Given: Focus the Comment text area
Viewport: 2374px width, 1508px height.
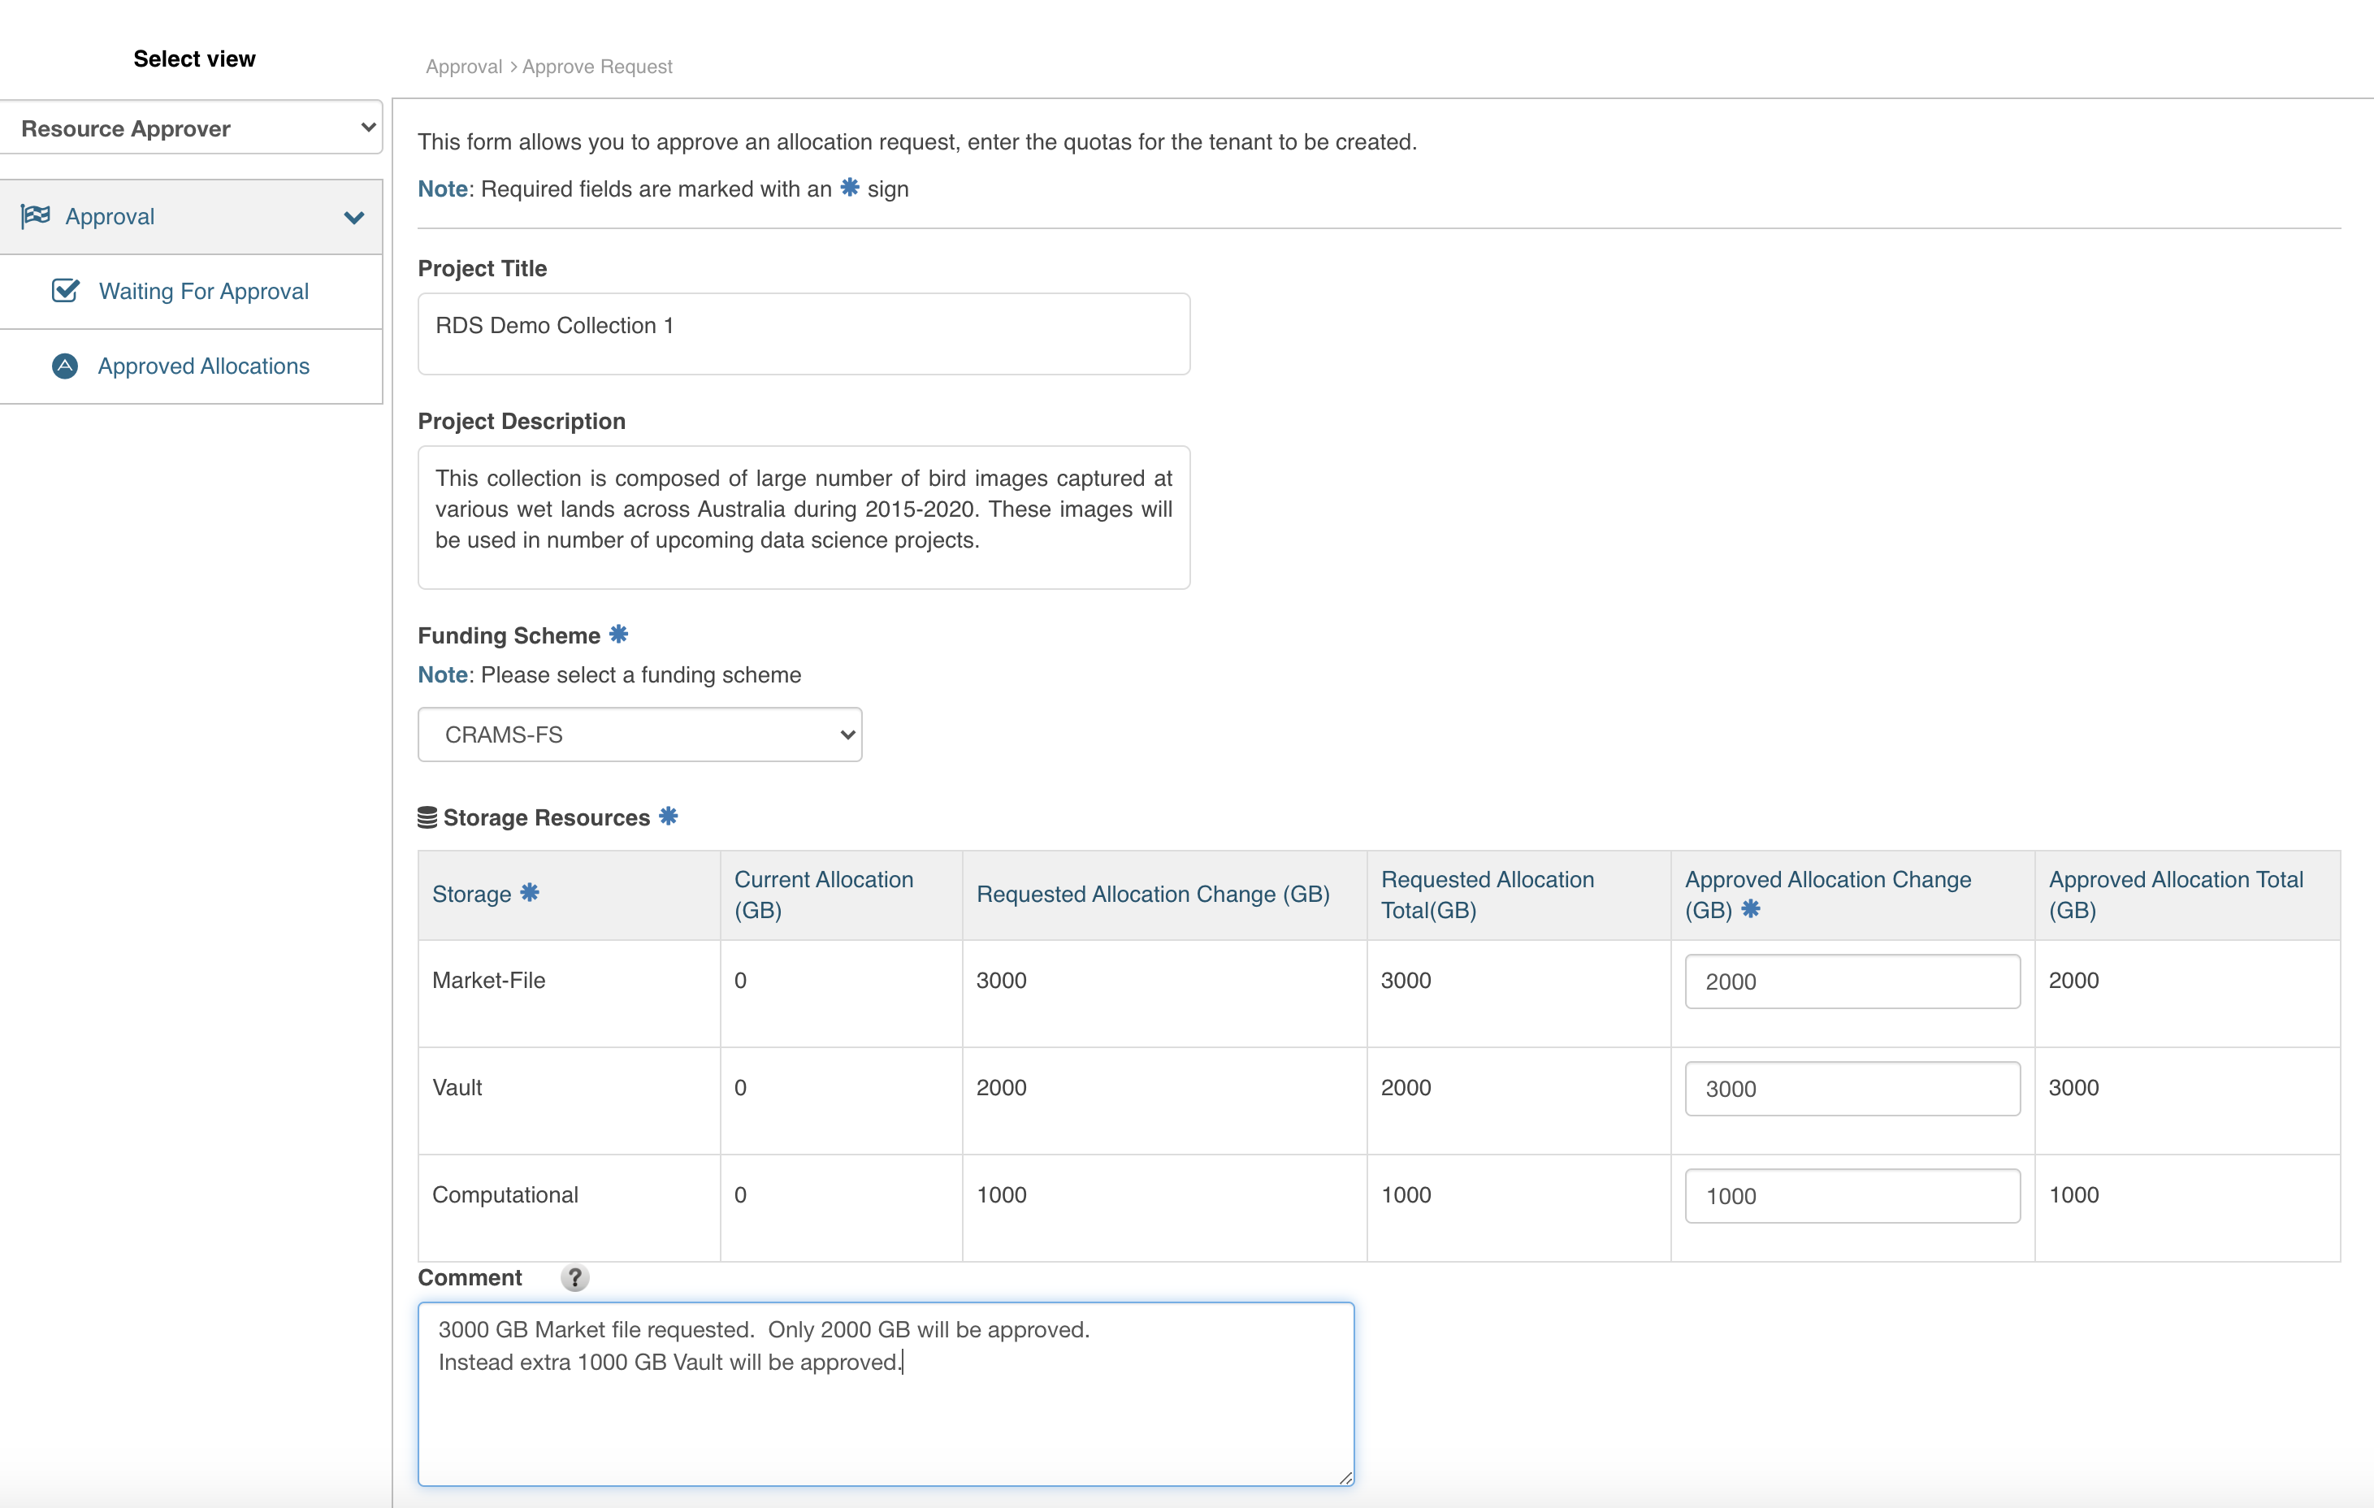Looking at the screenshot, I should pyautogui.click(x=886, y=1393).
